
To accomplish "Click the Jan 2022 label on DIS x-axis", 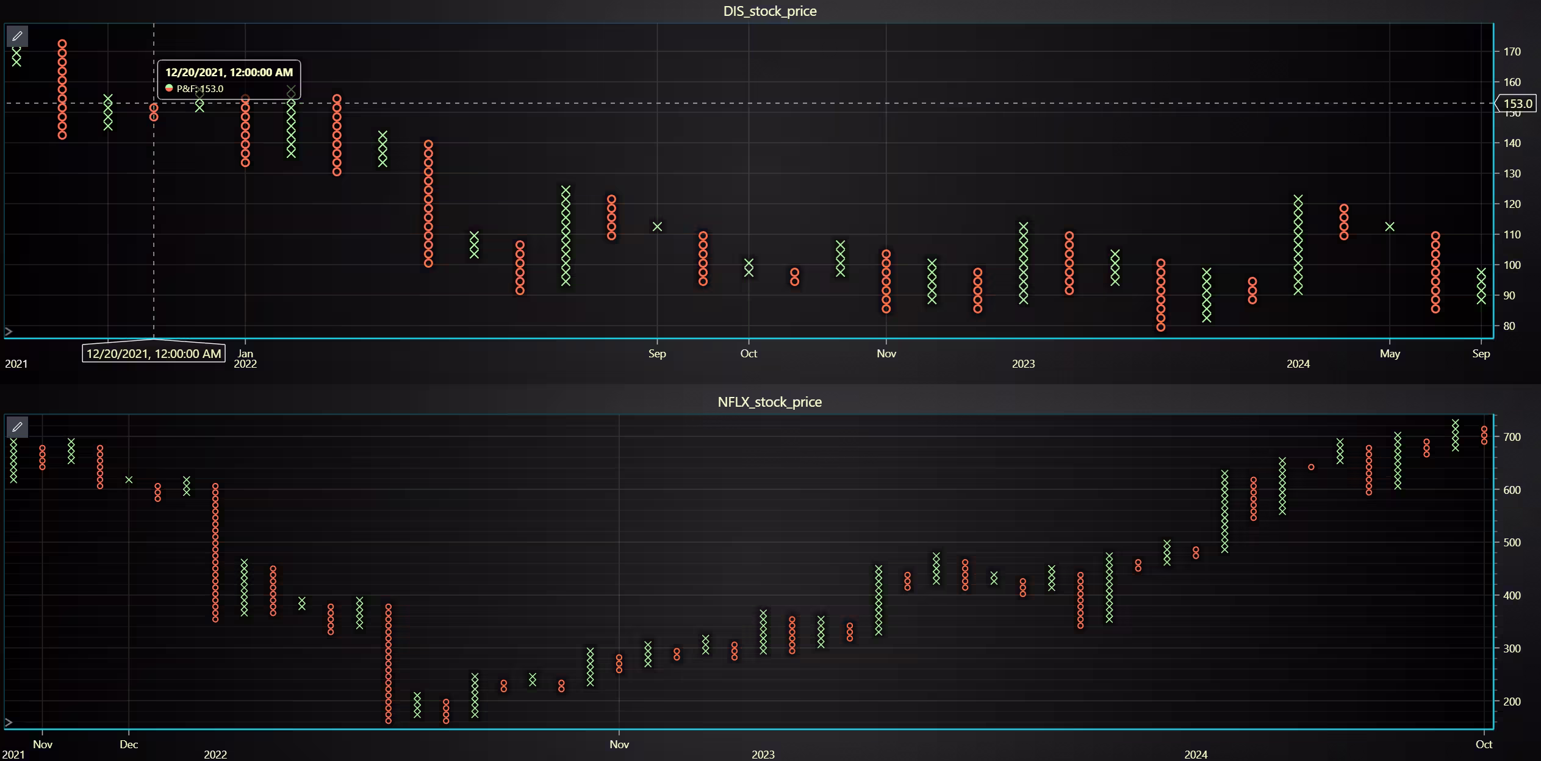I will 245,359.
